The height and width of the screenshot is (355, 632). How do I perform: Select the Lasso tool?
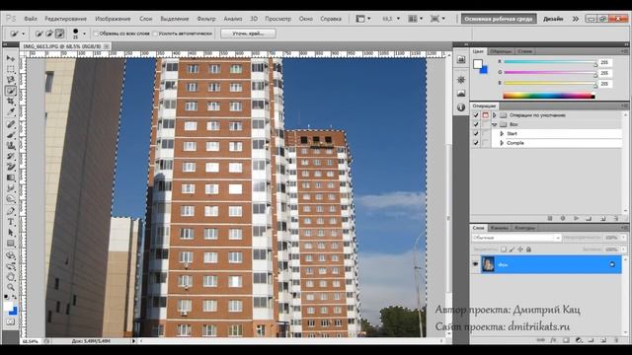coord(11,80)
